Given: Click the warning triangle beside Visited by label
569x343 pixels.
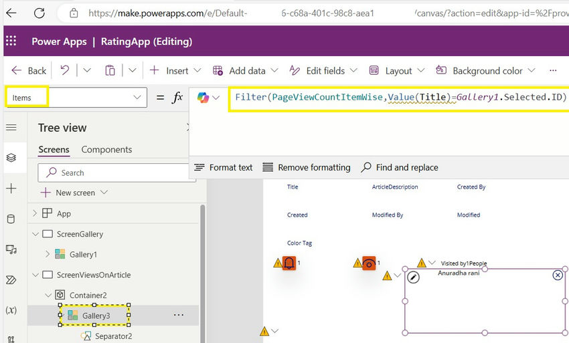Looking at the screenshot, I should 421,263.
